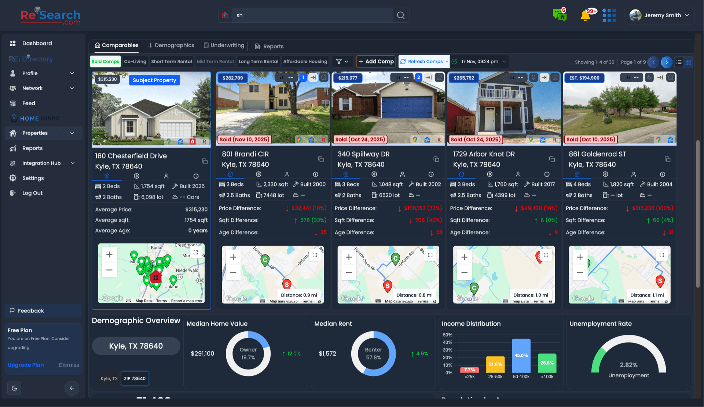Click move-to-end arrow on 340 Spillway card
Screen dimensions: 704x407
point(429,77)
